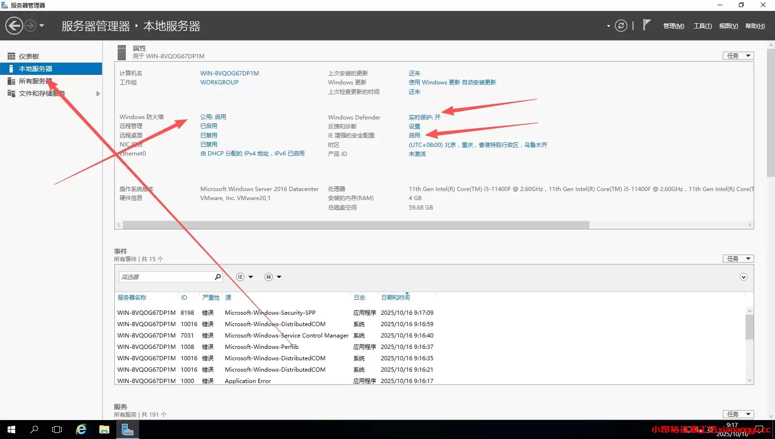This screenshot has width=775, height=439.
Task: Open the saved queries icon
Action: 268,276
